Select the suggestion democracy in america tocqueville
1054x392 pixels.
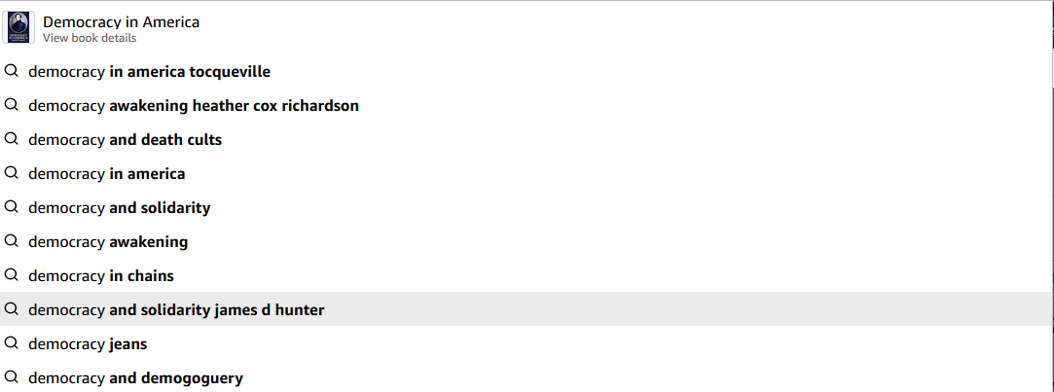527,71
